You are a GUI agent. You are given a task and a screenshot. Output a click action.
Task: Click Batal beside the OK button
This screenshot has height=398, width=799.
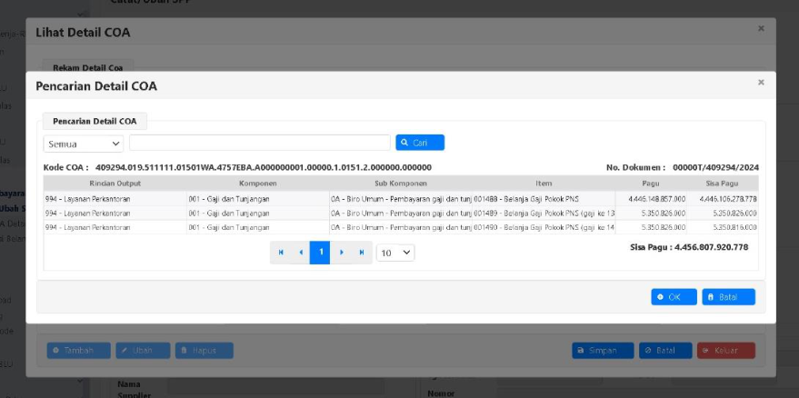pos(728,297)
